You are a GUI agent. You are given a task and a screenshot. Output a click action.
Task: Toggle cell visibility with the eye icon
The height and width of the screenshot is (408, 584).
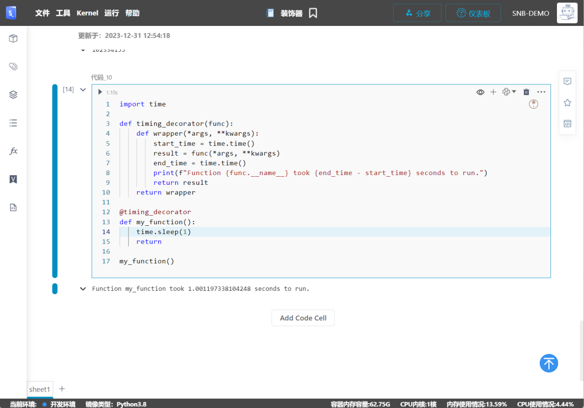tap(481, 92)
